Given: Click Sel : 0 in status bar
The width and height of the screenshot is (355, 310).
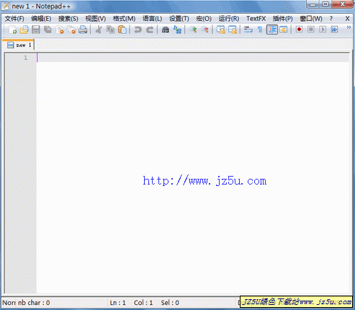Looking at the screenshot, I should (x=170, y=303).
